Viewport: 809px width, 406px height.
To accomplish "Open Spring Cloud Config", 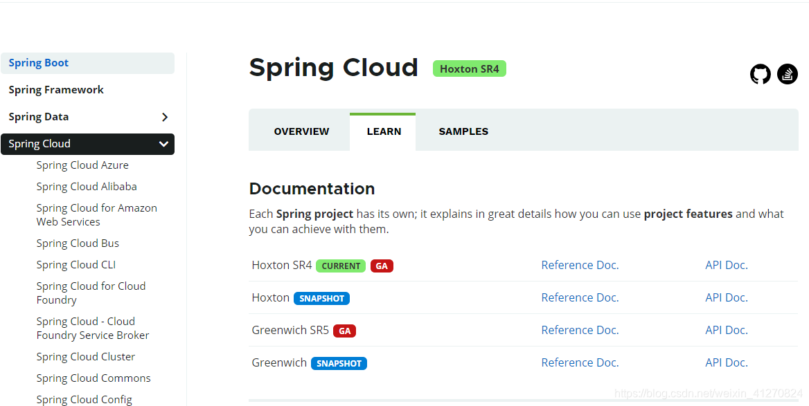I will click(x=84, y=399).
